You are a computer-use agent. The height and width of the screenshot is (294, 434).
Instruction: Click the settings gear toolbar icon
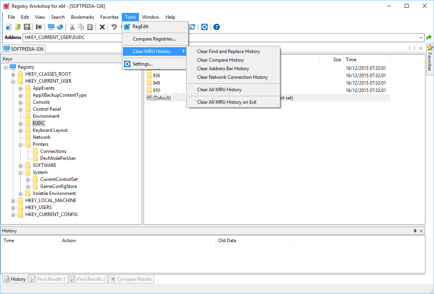click(x=204, y=27)
